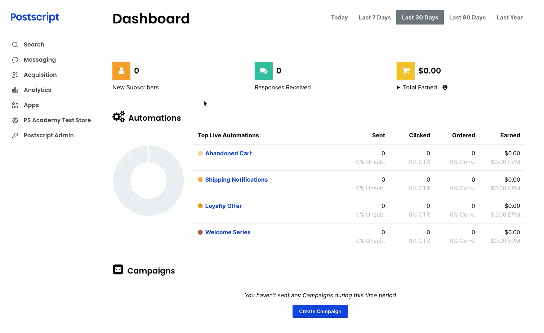This screenshot has width=544, height=333.
Task: Click the Total Earned shopping cart icon
Action: 405,71
